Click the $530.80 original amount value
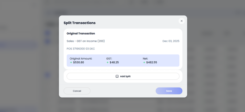Screen dimensions: 245x112 click(x=79, y=63)
